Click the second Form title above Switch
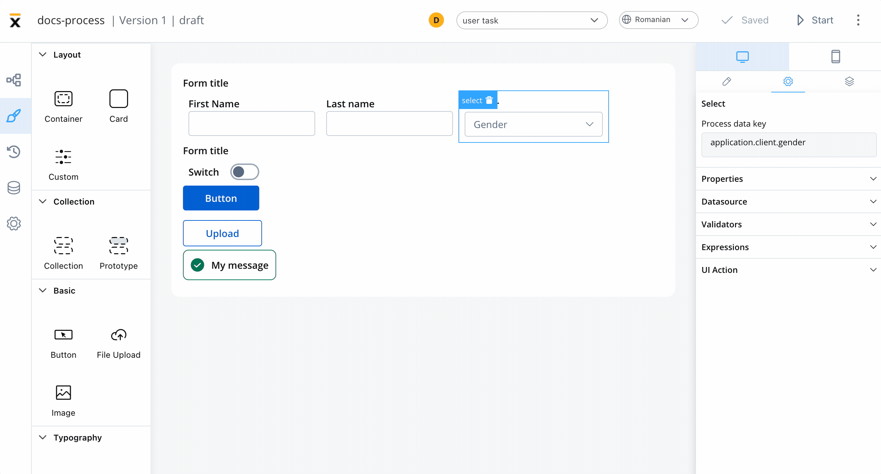 click(206, 151)
